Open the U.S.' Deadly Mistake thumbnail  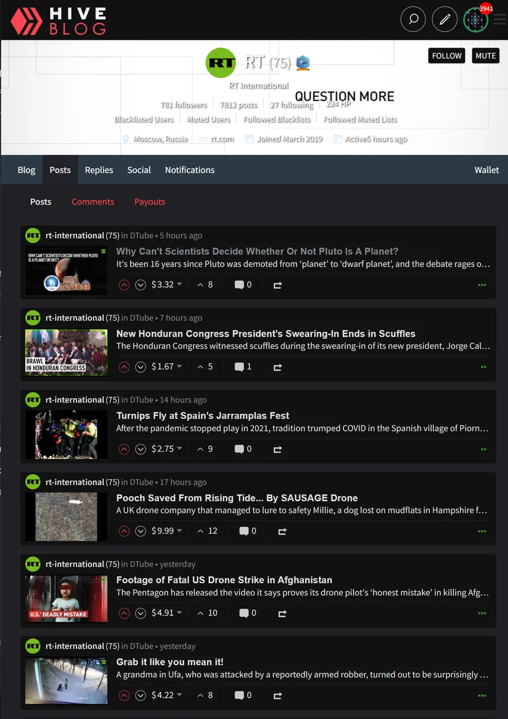point(66,599)
